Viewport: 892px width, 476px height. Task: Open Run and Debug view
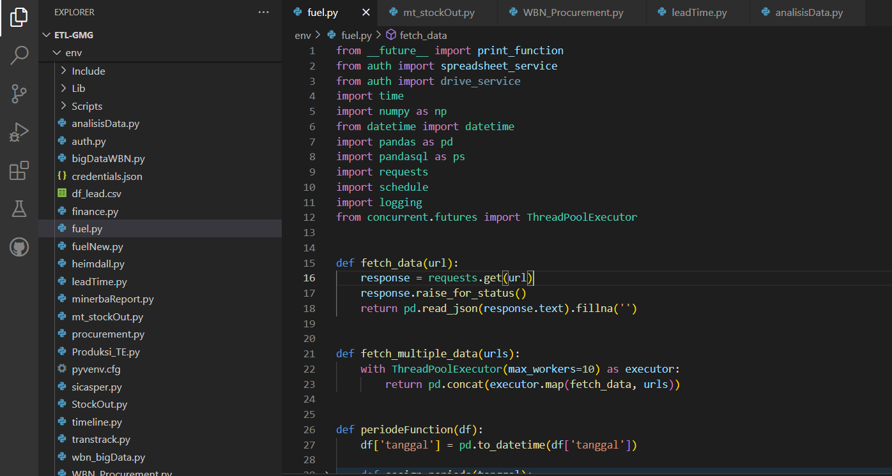19,132
